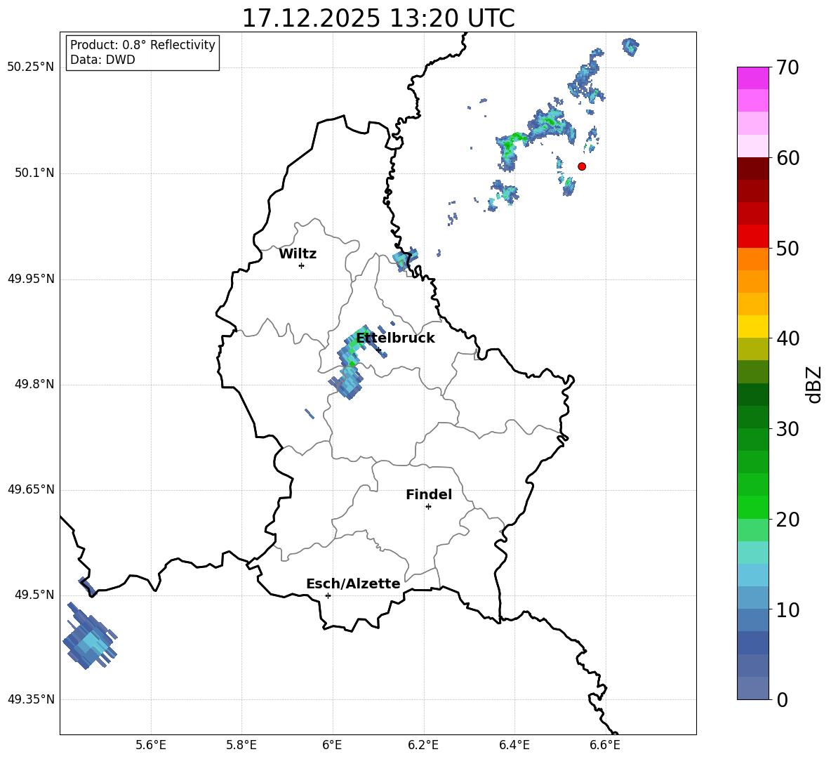Click the 49.35°N latitude label
This screenshot has height=759, width=831.
31,699
